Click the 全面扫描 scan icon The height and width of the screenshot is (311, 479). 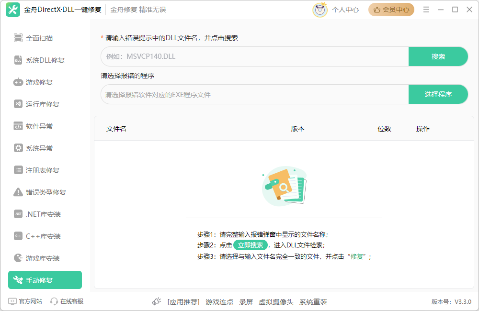coord(18,38)
